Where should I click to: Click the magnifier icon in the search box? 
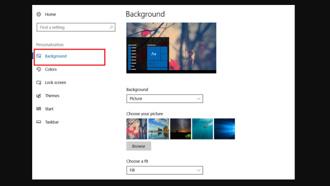111,27
